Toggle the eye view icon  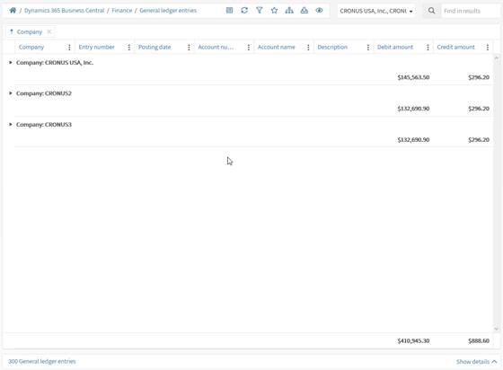pyautogui.click(x=319, y=10)
